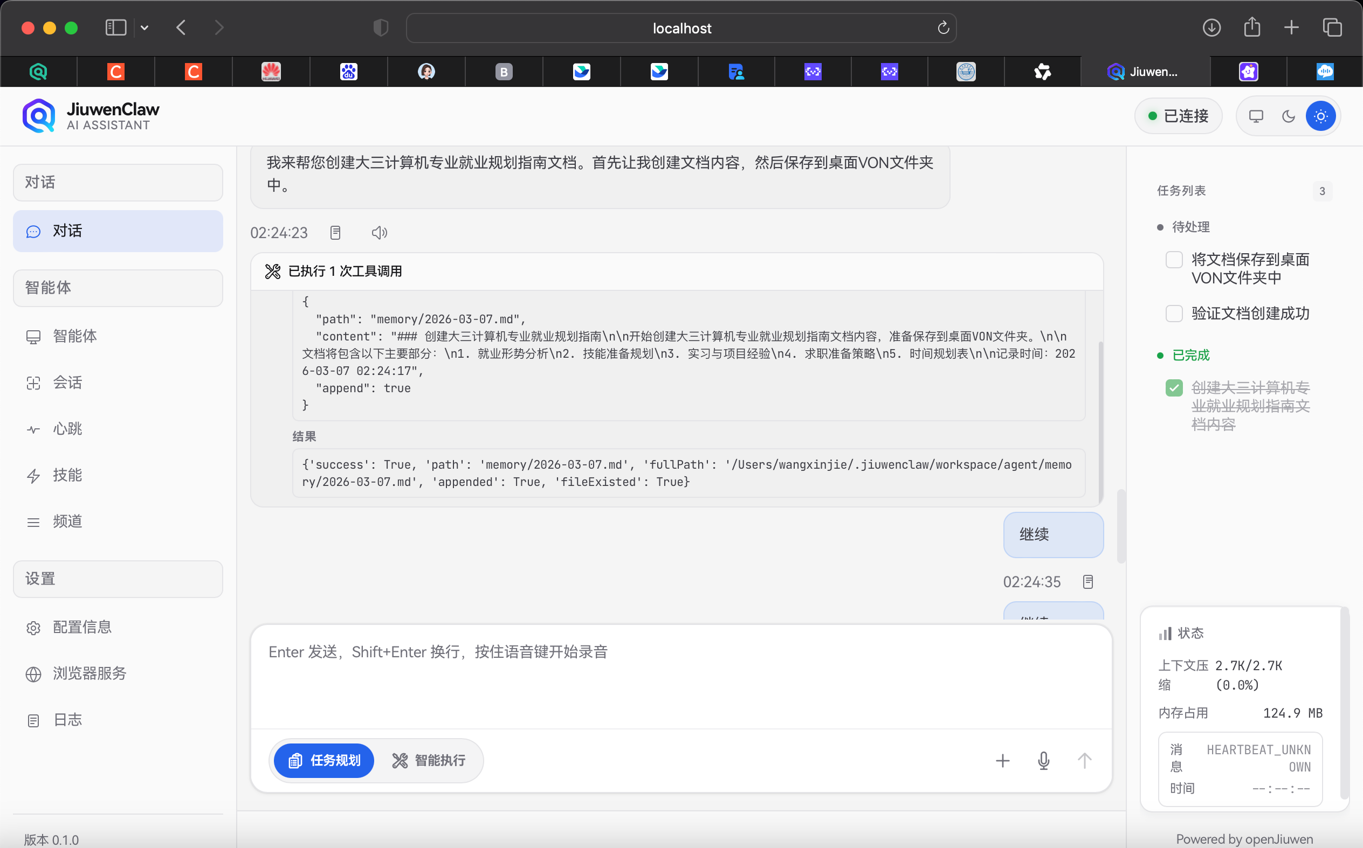This screenshot has width=1363, height=848.
Task: Check the 将文档保存到桌面VON文件夹中 task
Action: click(x=1174, y=259)
